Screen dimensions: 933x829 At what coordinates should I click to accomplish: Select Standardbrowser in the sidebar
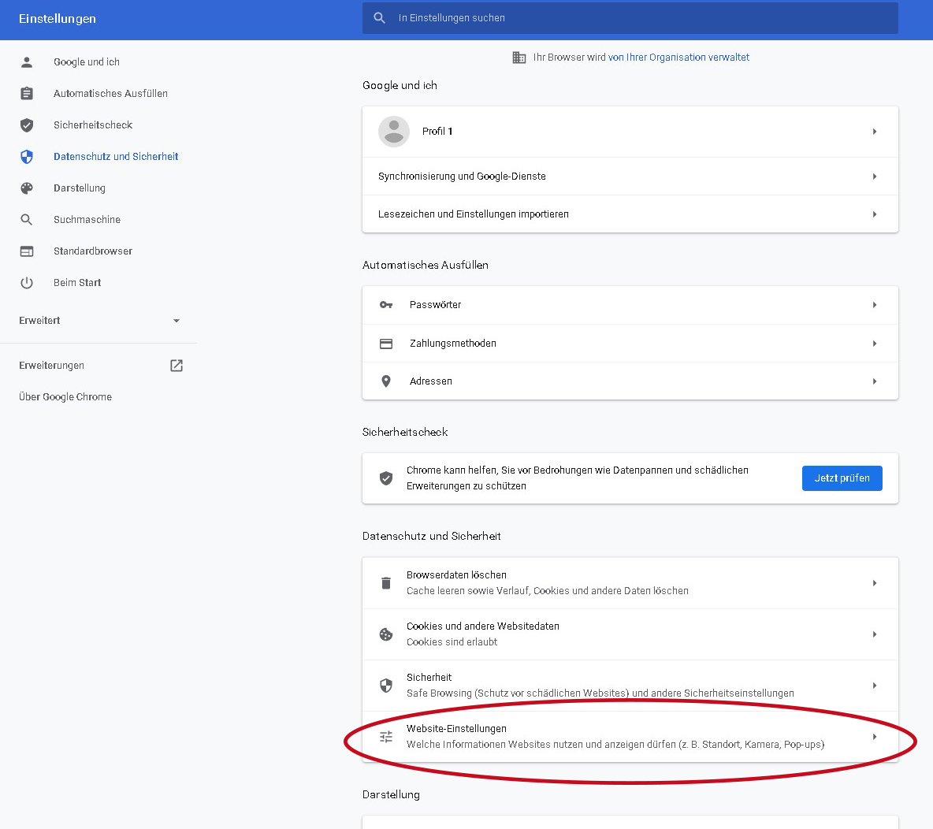click(93, 251)
